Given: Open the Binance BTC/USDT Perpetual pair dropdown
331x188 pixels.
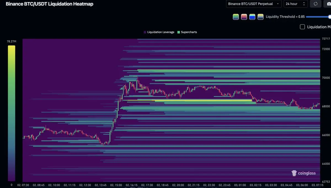Looking at the screenshot, I should pyautogui.click(x=254, y=4).
